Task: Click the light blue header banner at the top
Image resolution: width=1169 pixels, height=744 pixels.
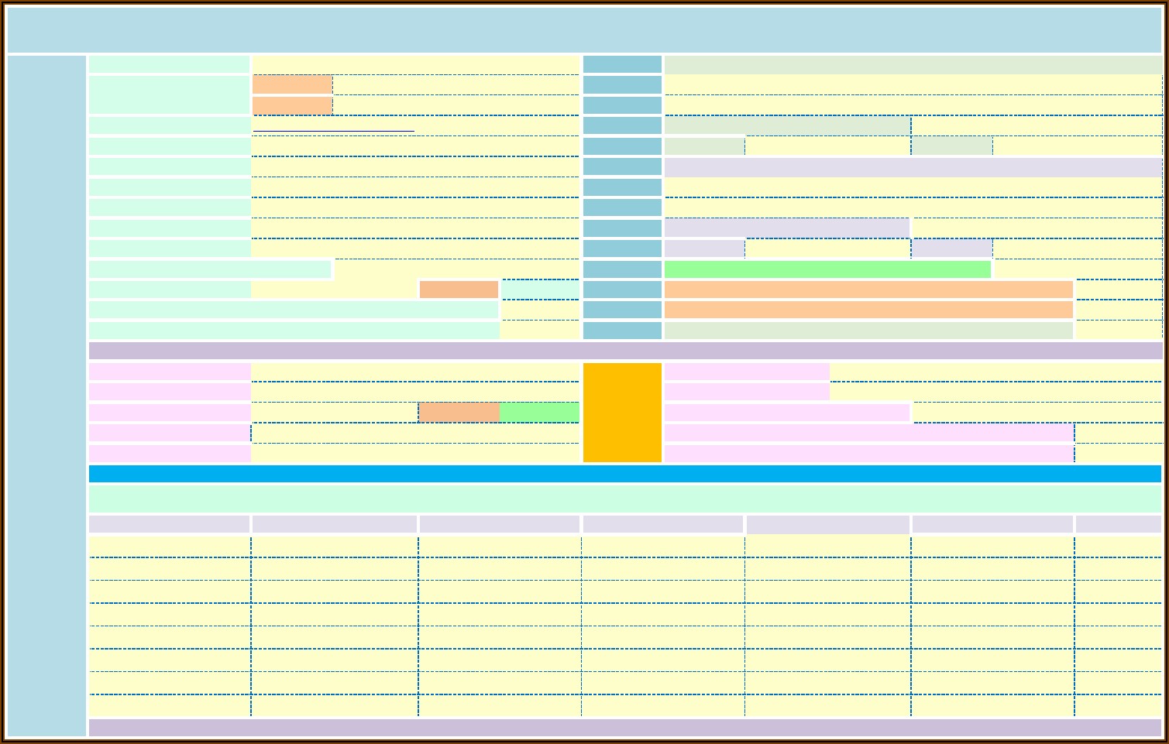Action: click(x=584, y=30)
